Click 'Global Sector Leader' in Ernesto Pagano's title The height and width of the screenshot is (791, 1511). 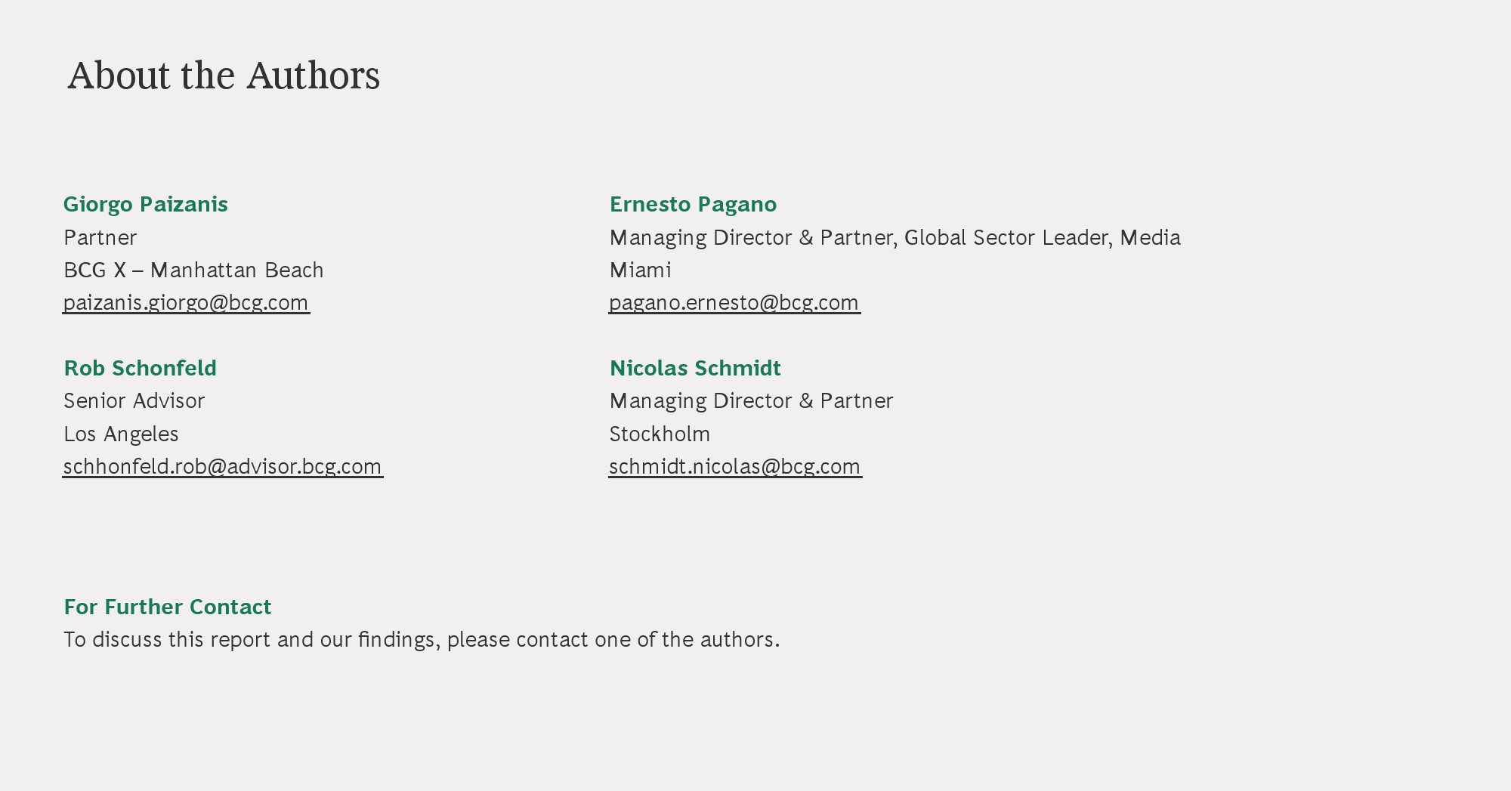point(1007,237)
